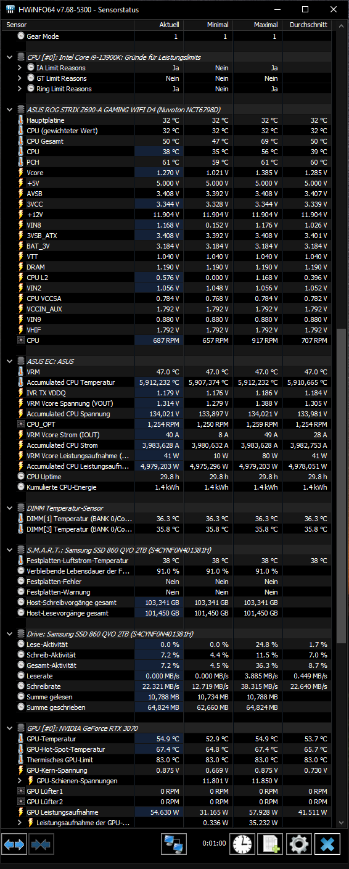
Task: Collapse the CPU [#0] Gründe für Leistungslimits group
Action: (x=10, y=57)
